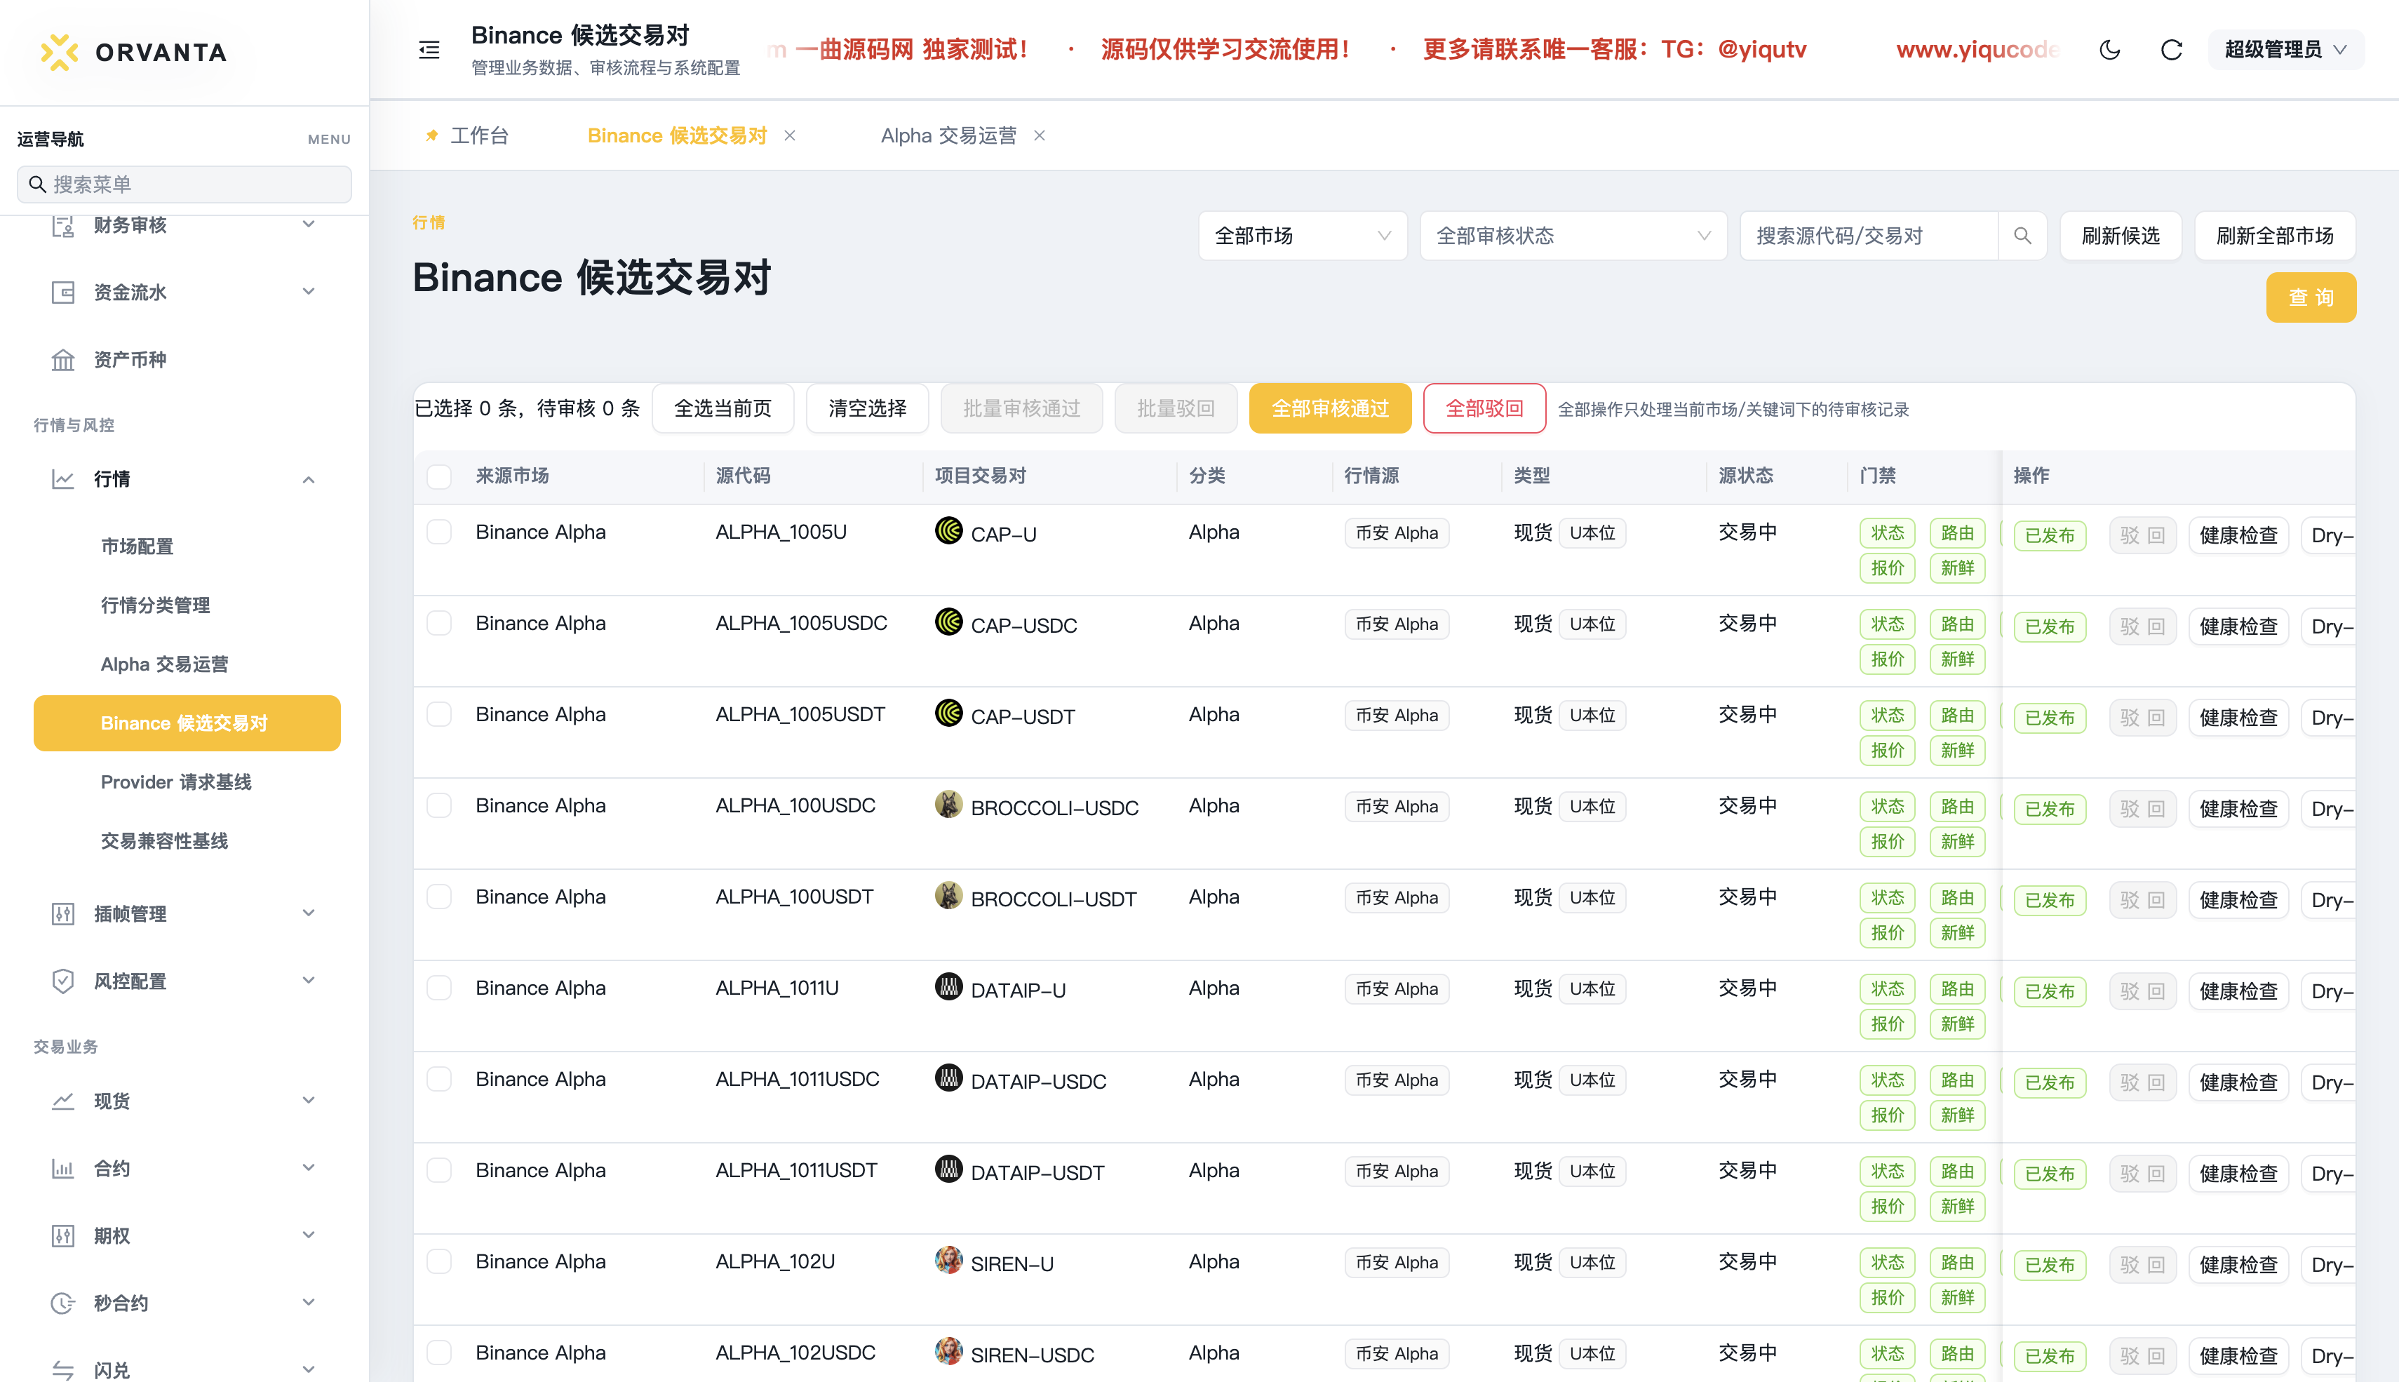Open the 超级管理员 user dropdown
Image resolution: width=2399 pixels, height=1382 pixels.
coord(2285,49)
